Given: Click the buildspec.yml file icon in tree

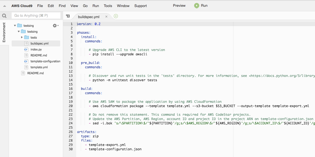Looking at the screenshot, I should 26,43.
